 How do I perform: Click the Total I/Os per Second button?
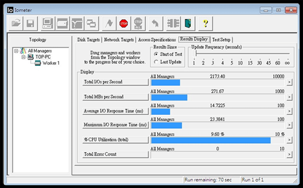click(x=115, y=82)
